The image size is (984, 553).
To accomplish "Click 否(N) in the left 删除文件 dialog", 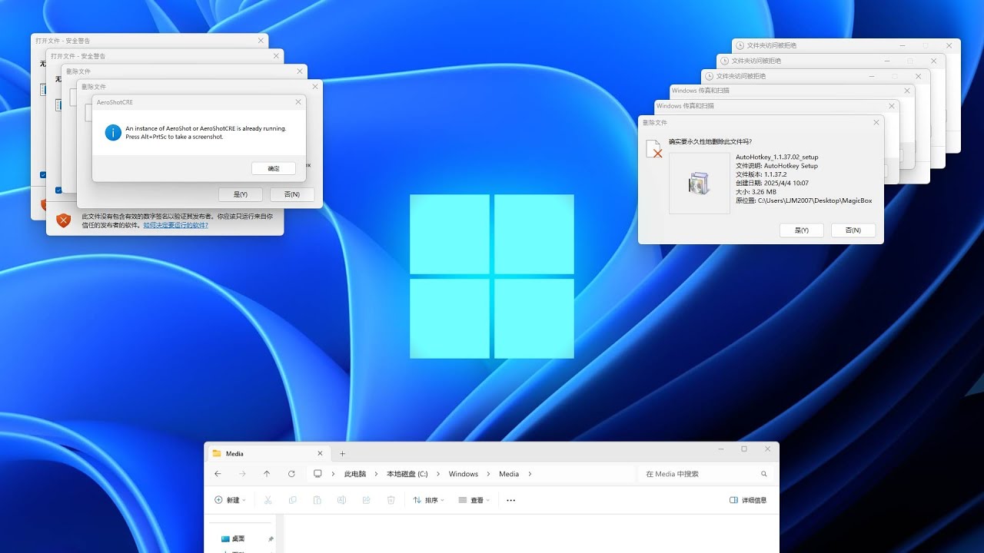I will (292, 194).
